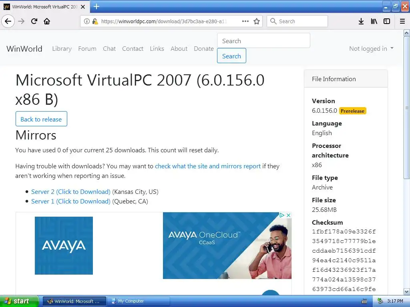The width and height of the screenshot is (410, 307).
Task: Toggle the browser sidebar
Action: pos(387,21)
